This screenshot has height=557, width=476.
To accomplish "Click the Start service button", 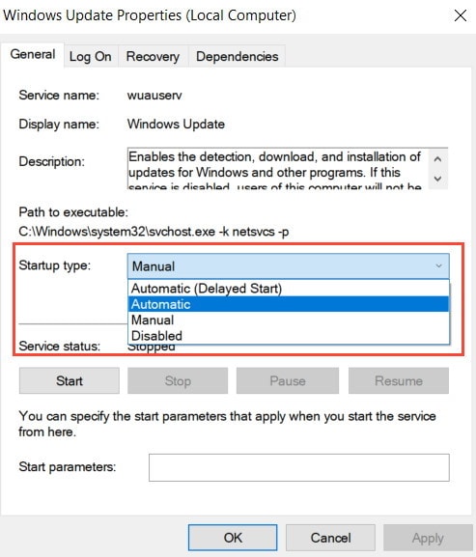I will 70,380.
